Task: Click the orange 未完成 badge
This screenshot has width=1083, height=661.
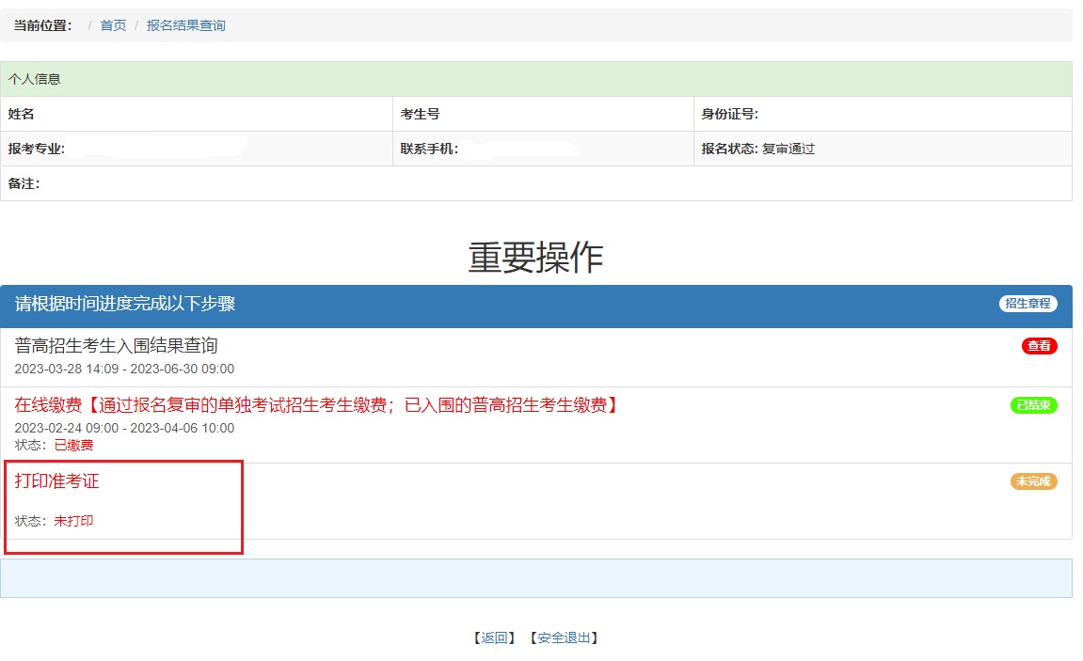Action: coord(1033,481)
